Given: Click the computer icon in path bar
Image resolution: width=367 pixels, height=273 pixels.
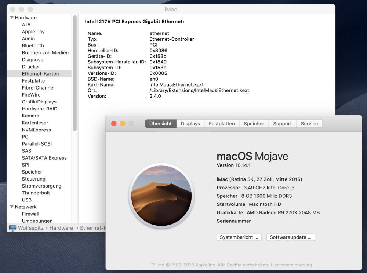Looking at the screenshot, I should [x=12, y=228].
